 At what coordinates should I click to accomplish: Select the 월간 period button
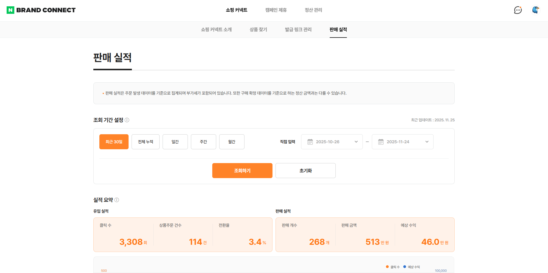click(x=232, y=141)
